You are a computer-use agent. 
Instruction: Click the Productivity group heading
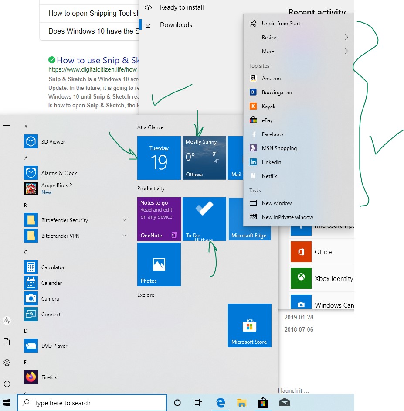coord(151,188)
